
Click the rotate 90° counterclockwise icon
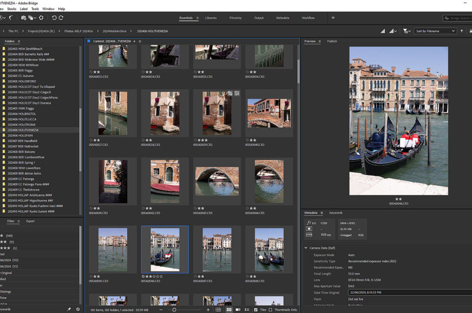pos(54,18)
